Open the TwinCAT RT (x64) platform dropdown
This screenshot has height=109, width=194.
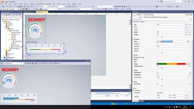(x=57, y=7)
